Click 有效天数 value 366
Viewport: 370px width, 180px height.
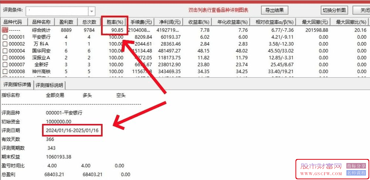[x=50, y=139]
